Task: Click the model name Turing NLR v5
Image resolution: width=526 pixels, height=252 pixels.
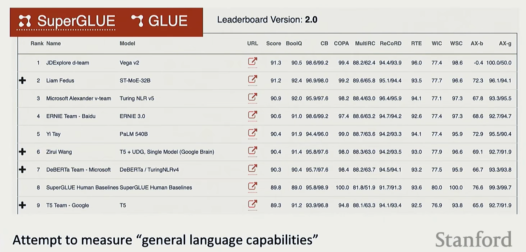Action: click(137, 98)
